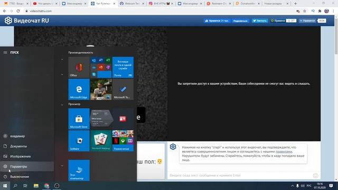Click the Видеочат RU logo
The image size is (338, 190).
27,21
